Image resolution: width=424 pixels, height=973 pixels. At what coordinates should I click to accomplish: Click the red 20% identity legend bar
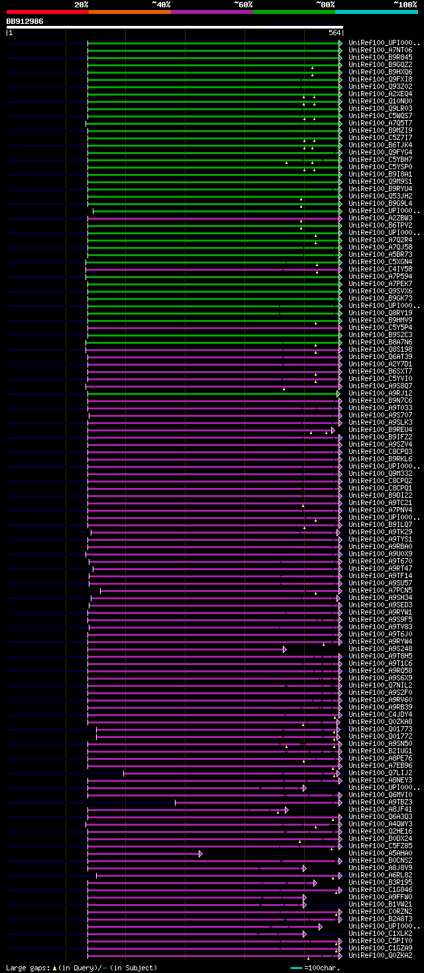[47, 12]
